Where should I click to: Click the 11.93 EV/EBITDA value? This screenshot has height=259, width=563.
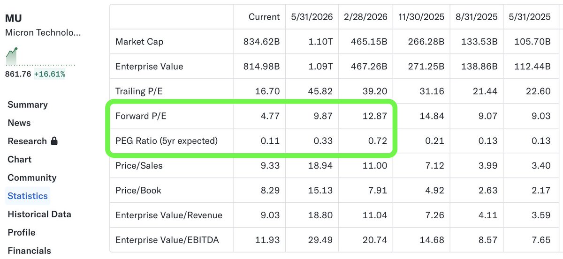268,240
